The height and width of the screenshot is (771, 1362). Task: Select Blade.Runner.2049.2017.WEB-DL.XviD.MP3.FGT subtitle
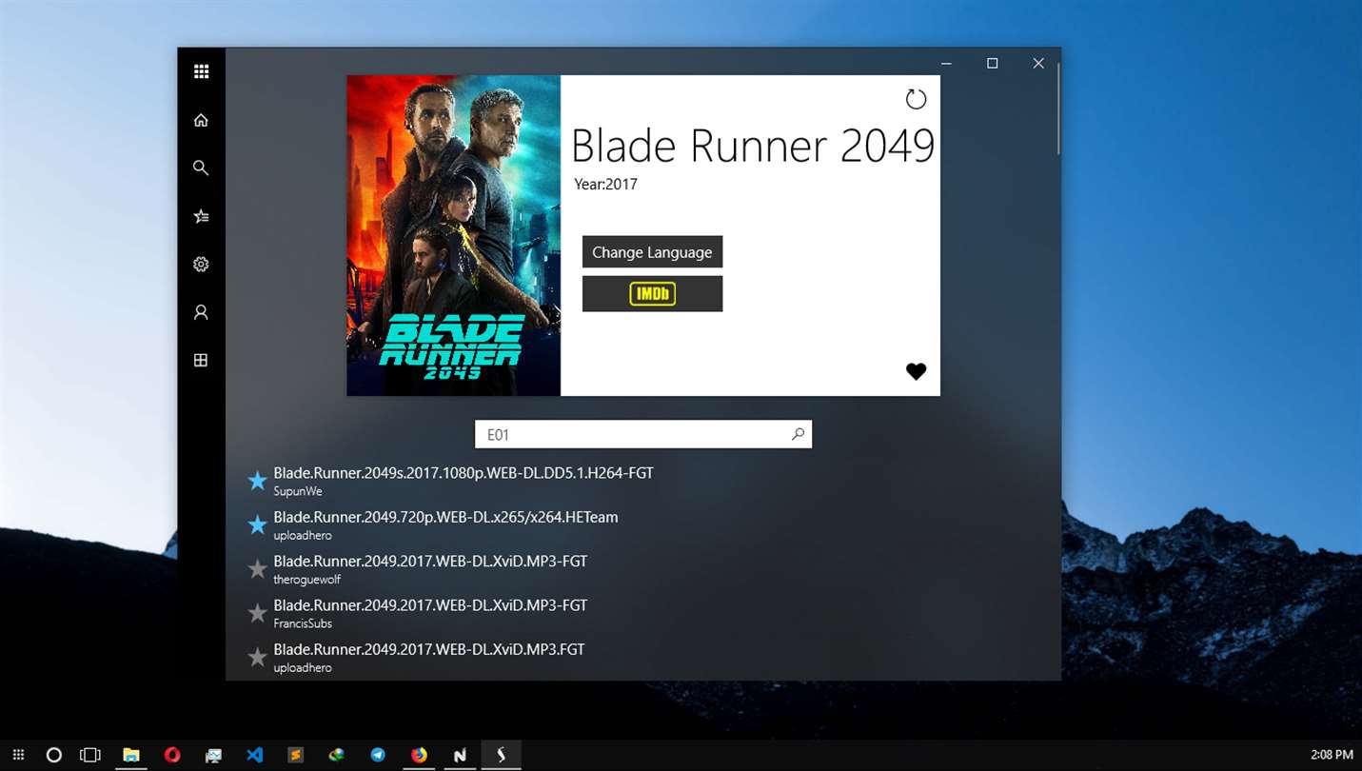point(429,649)
